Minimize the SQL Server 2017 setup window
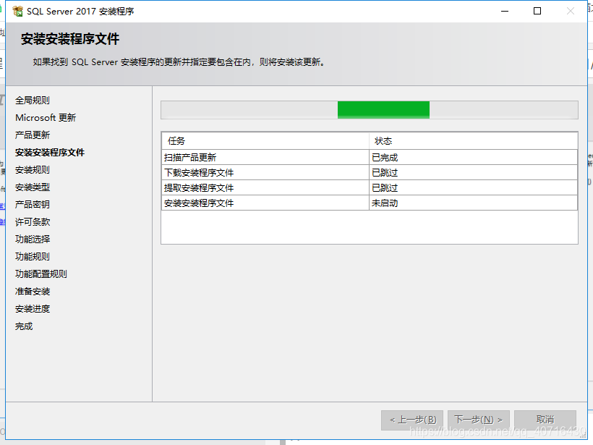 (505, 11)
